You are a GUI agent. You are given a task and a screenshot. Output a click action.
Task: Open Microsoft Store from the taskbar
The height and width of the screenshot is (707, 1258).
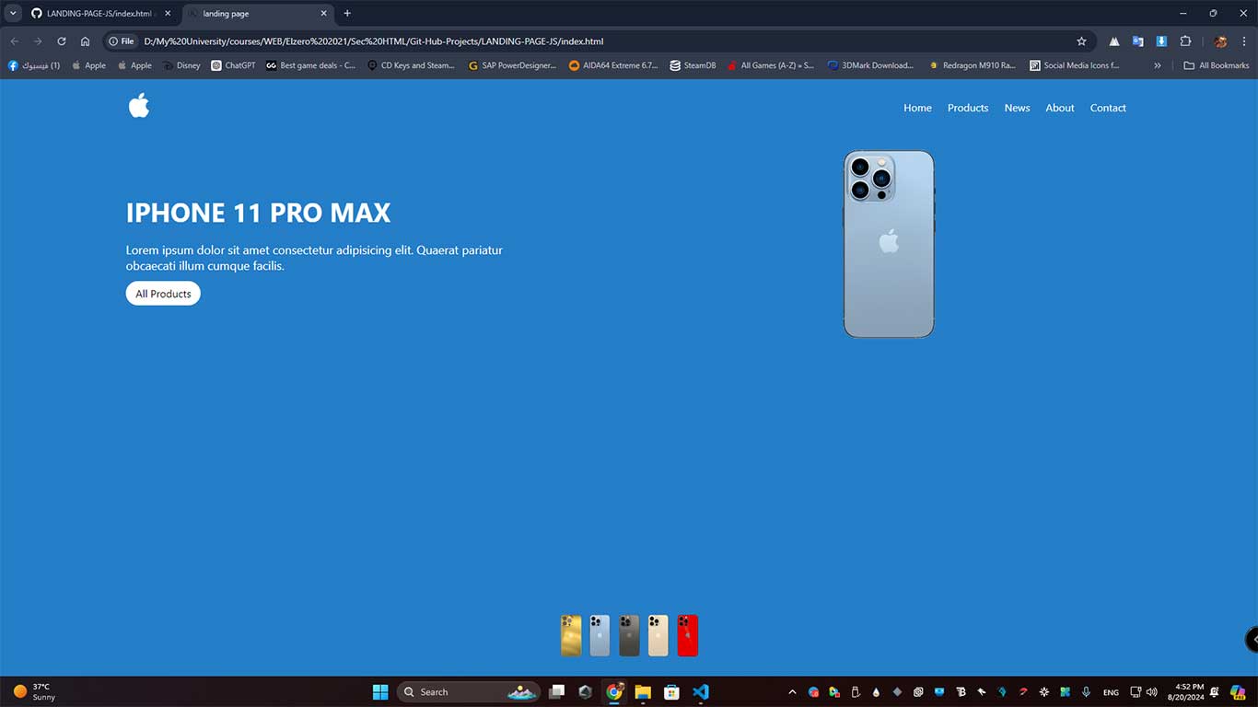click(x=671, y=692)
